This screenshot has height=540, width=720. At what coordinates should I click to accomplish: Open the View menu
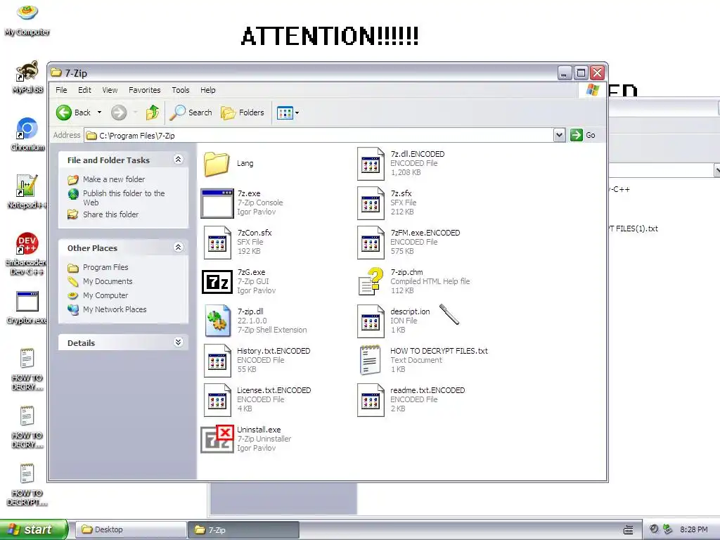110,90
